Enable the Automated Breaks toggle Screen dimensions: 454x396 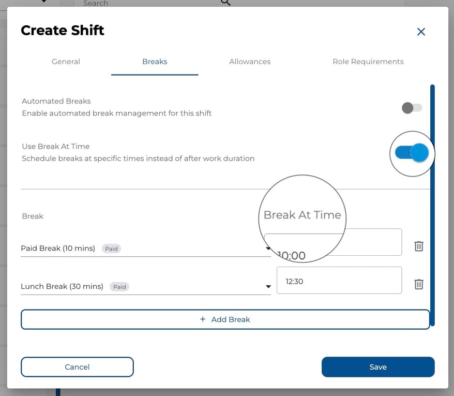pos(412,108)
